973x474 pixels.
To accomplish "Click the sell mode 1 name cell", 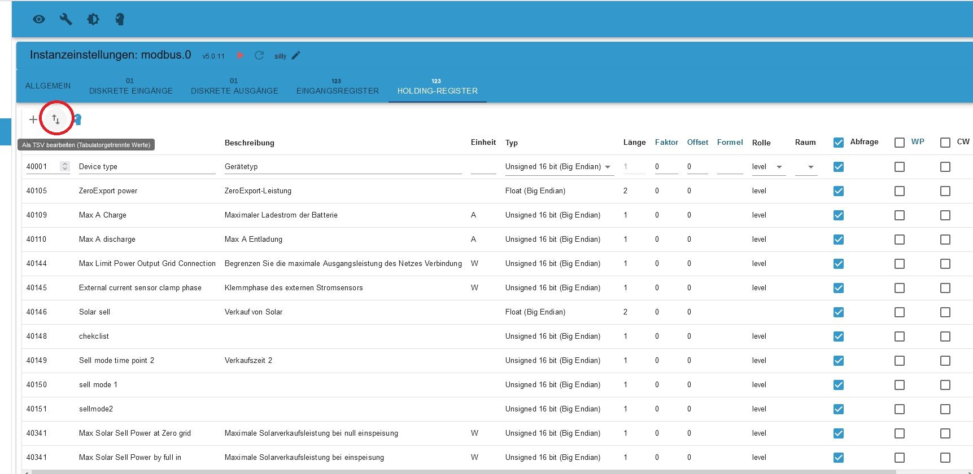I will 98,385.
